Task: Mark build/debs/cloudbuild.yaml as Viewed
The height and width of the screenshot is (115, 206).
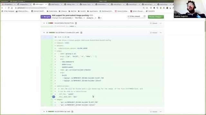Action: pyautogui.click(x=154, y=33)
